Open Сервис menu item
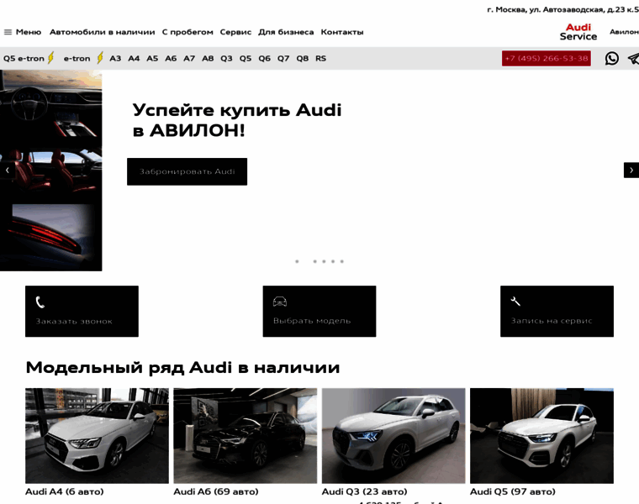The image size is (639, 504). click(x=235, y=32)
